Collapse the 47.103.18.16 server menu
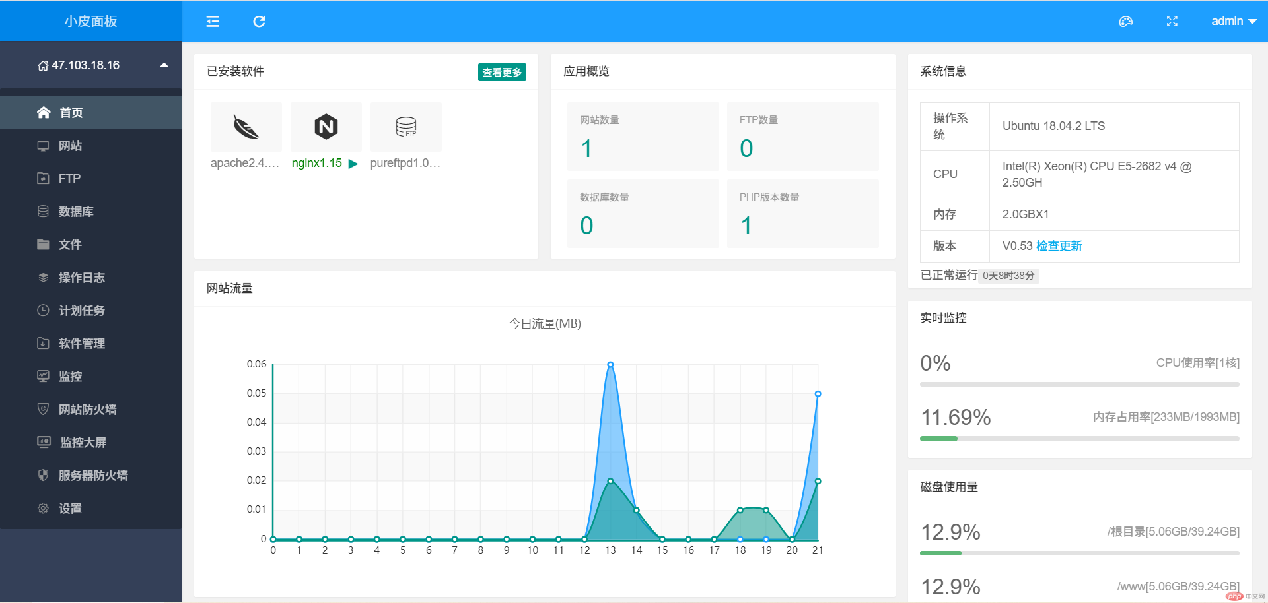 coord(164,65)
